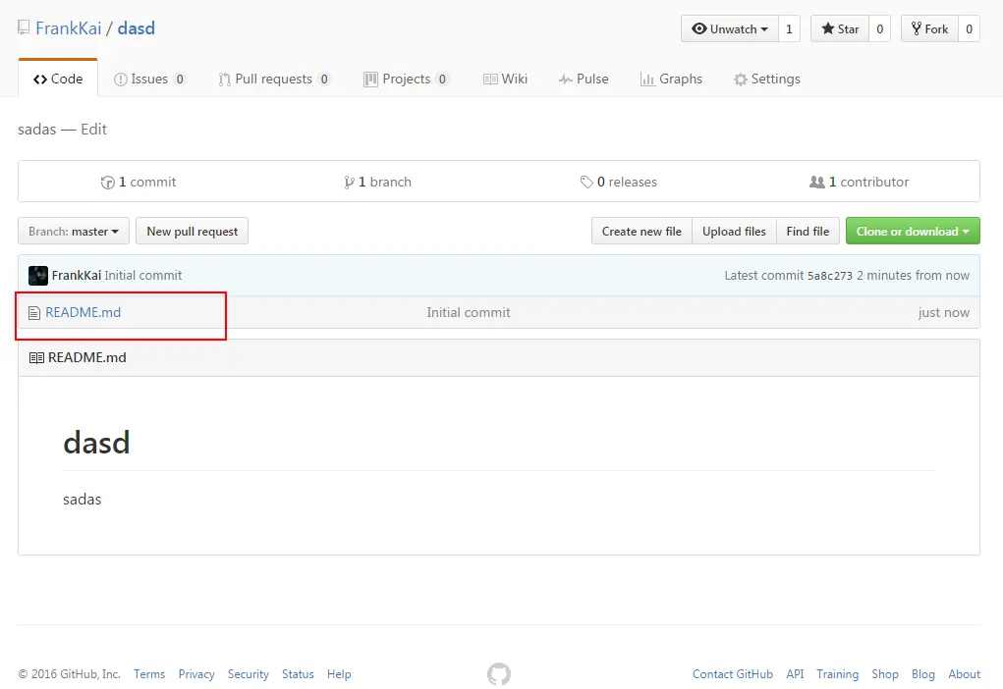The height and width of the screenshot is (689, 1003).
Task: Open About footer link
Action: pyautogui.click(x=964, y=673)
